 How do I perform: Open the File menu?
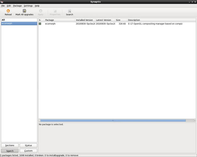click(x=3, y=6)
